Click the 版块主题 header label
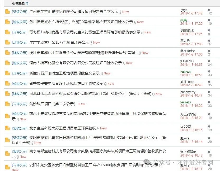 tap(18, 3)
